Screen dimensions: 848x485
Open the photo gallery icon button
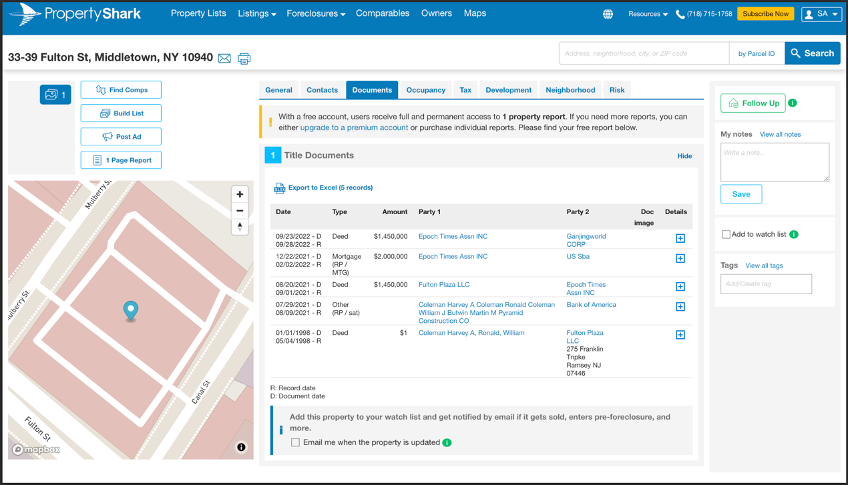pos(55,95)
